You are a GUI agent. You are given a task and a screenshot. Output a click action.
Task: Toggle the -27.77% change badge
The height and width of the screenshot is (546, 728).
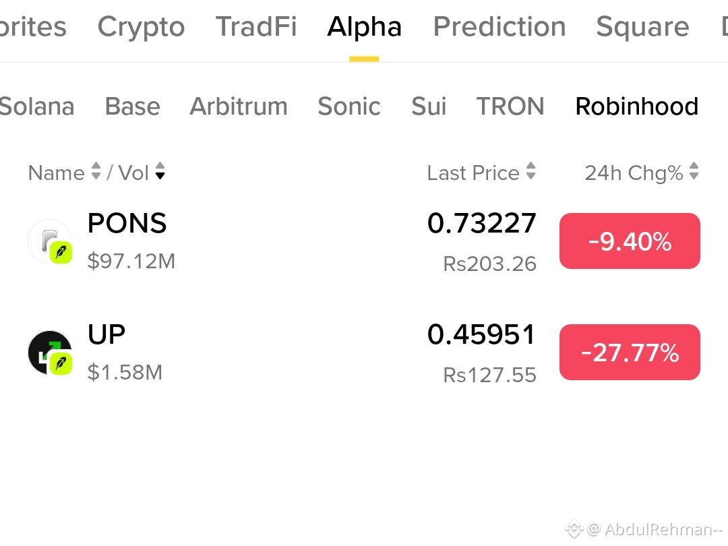click(x=630, y=353)
